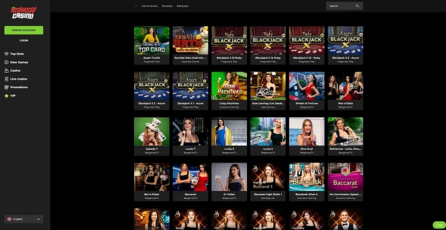Click the Anarchy Casino logo
446x230 pixels.
point(24,12)
